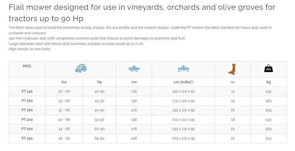Click the black KG weight icon
The image size is (295, 151).
(x=268, y=69)
